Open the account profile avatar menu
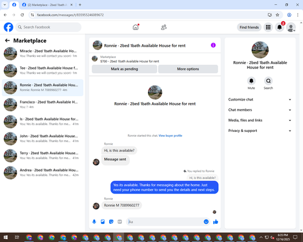Image resolution: width=303 pixels, height=242 pixels. [291, 27]
